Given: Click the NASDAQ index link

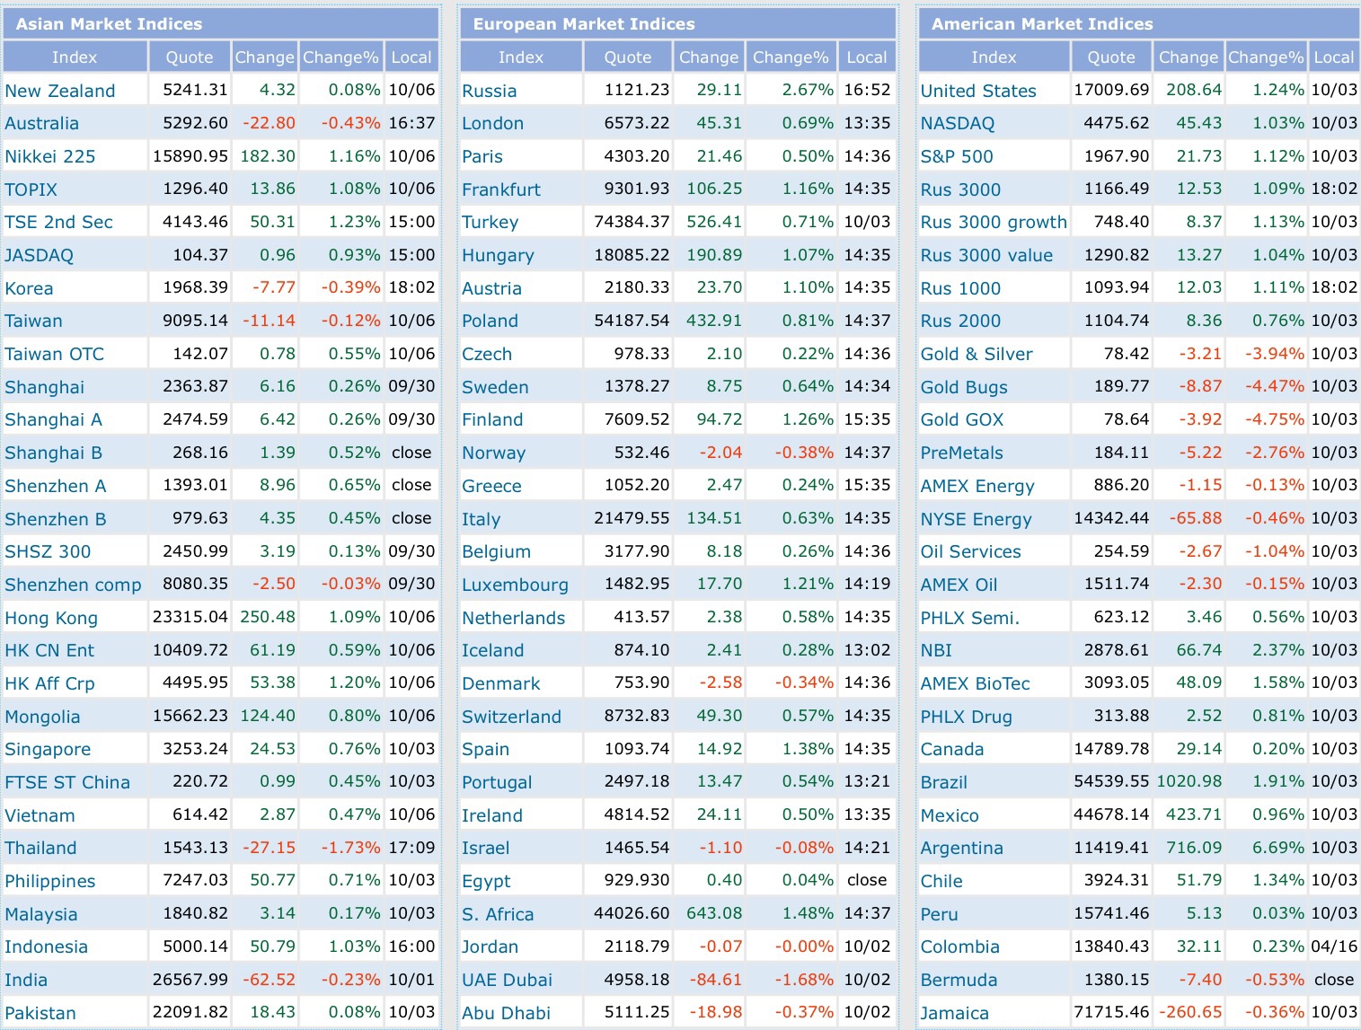Looking at the screenshot, I should coord(958,124).
